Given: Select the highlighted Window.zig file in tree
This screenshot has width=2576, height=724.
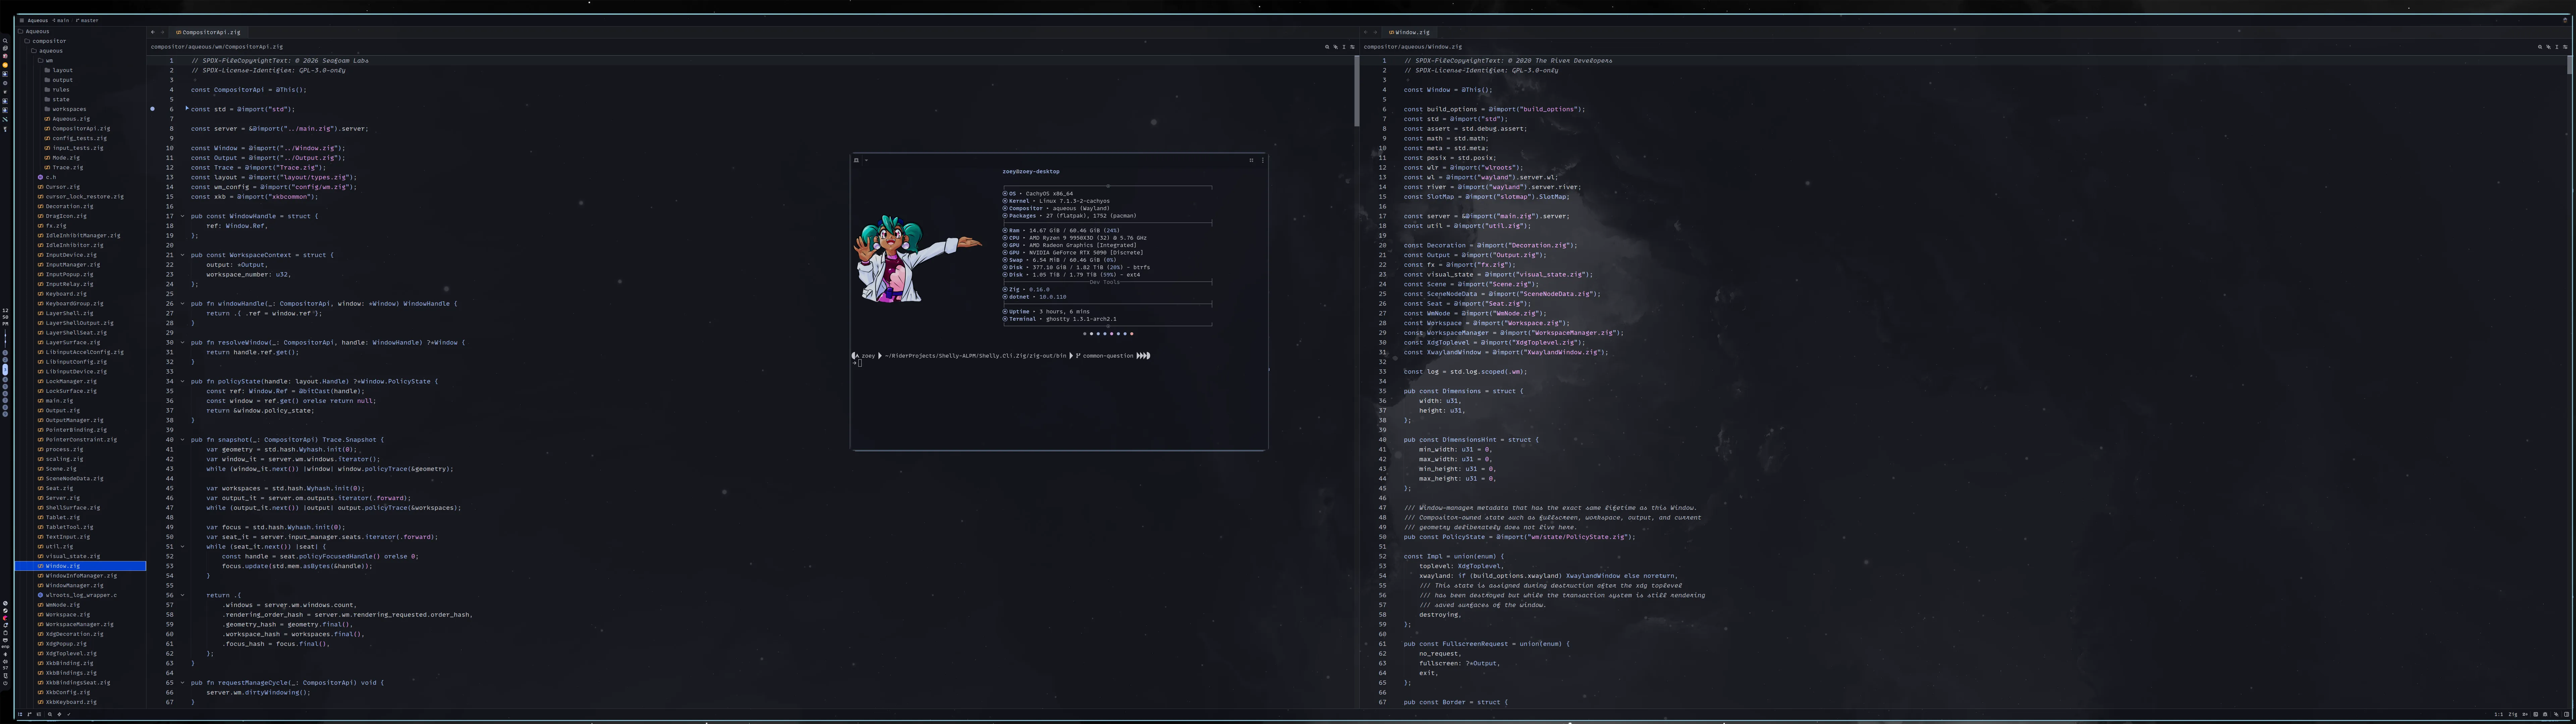Looking at the screenshot, I should [80, 566].
